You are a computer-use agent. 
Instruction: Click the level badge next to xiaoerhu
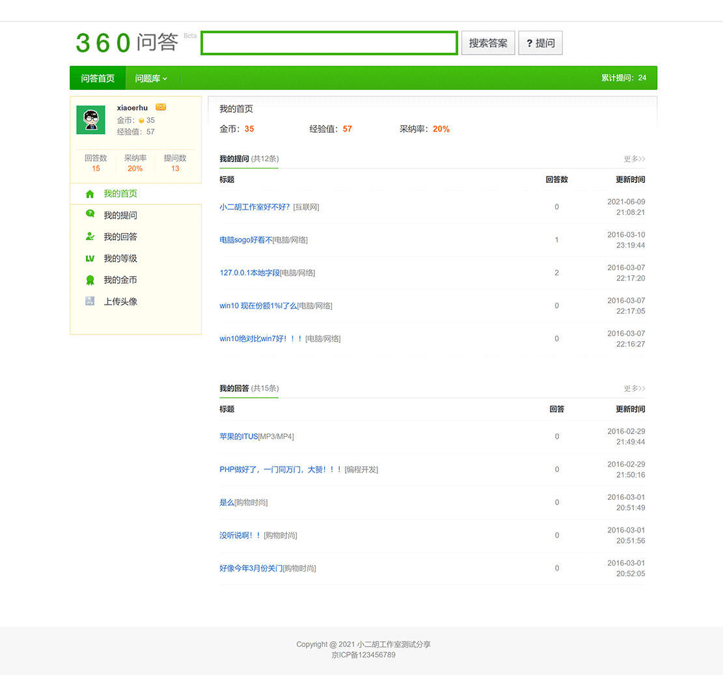tap(159, 106)
